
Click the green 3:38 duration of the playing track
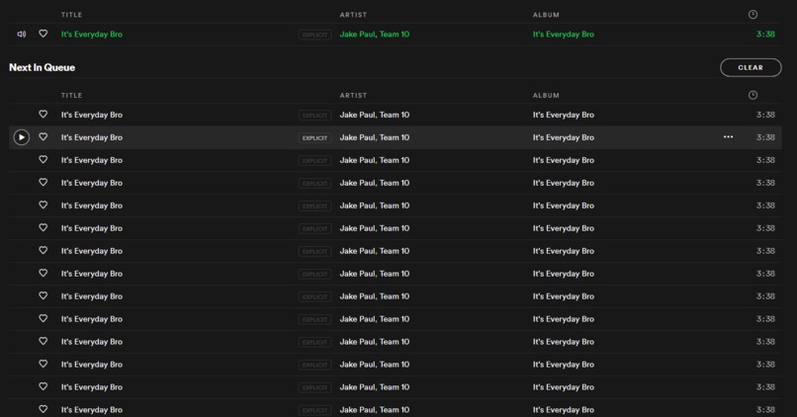[765, 34]
